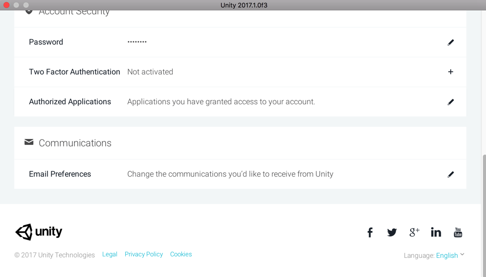Click the vertical scrollbar thumb
The height and width of the screenshot is (277, 486).
[484, 215]
